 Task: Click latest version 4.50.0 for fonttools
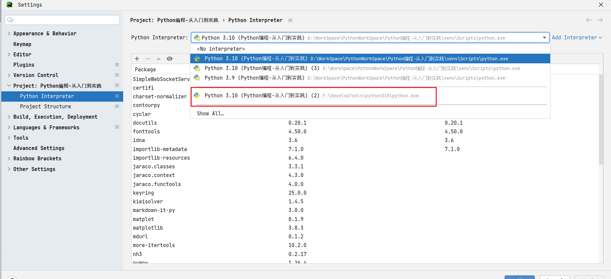pyautogui.click(x=453, y=131)
